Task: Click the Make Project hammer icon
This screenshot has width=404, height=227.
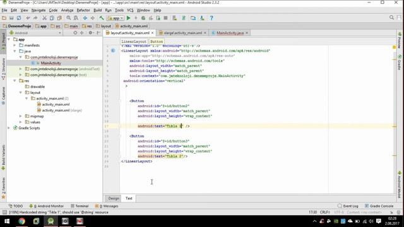Action: tap(102, 18)
